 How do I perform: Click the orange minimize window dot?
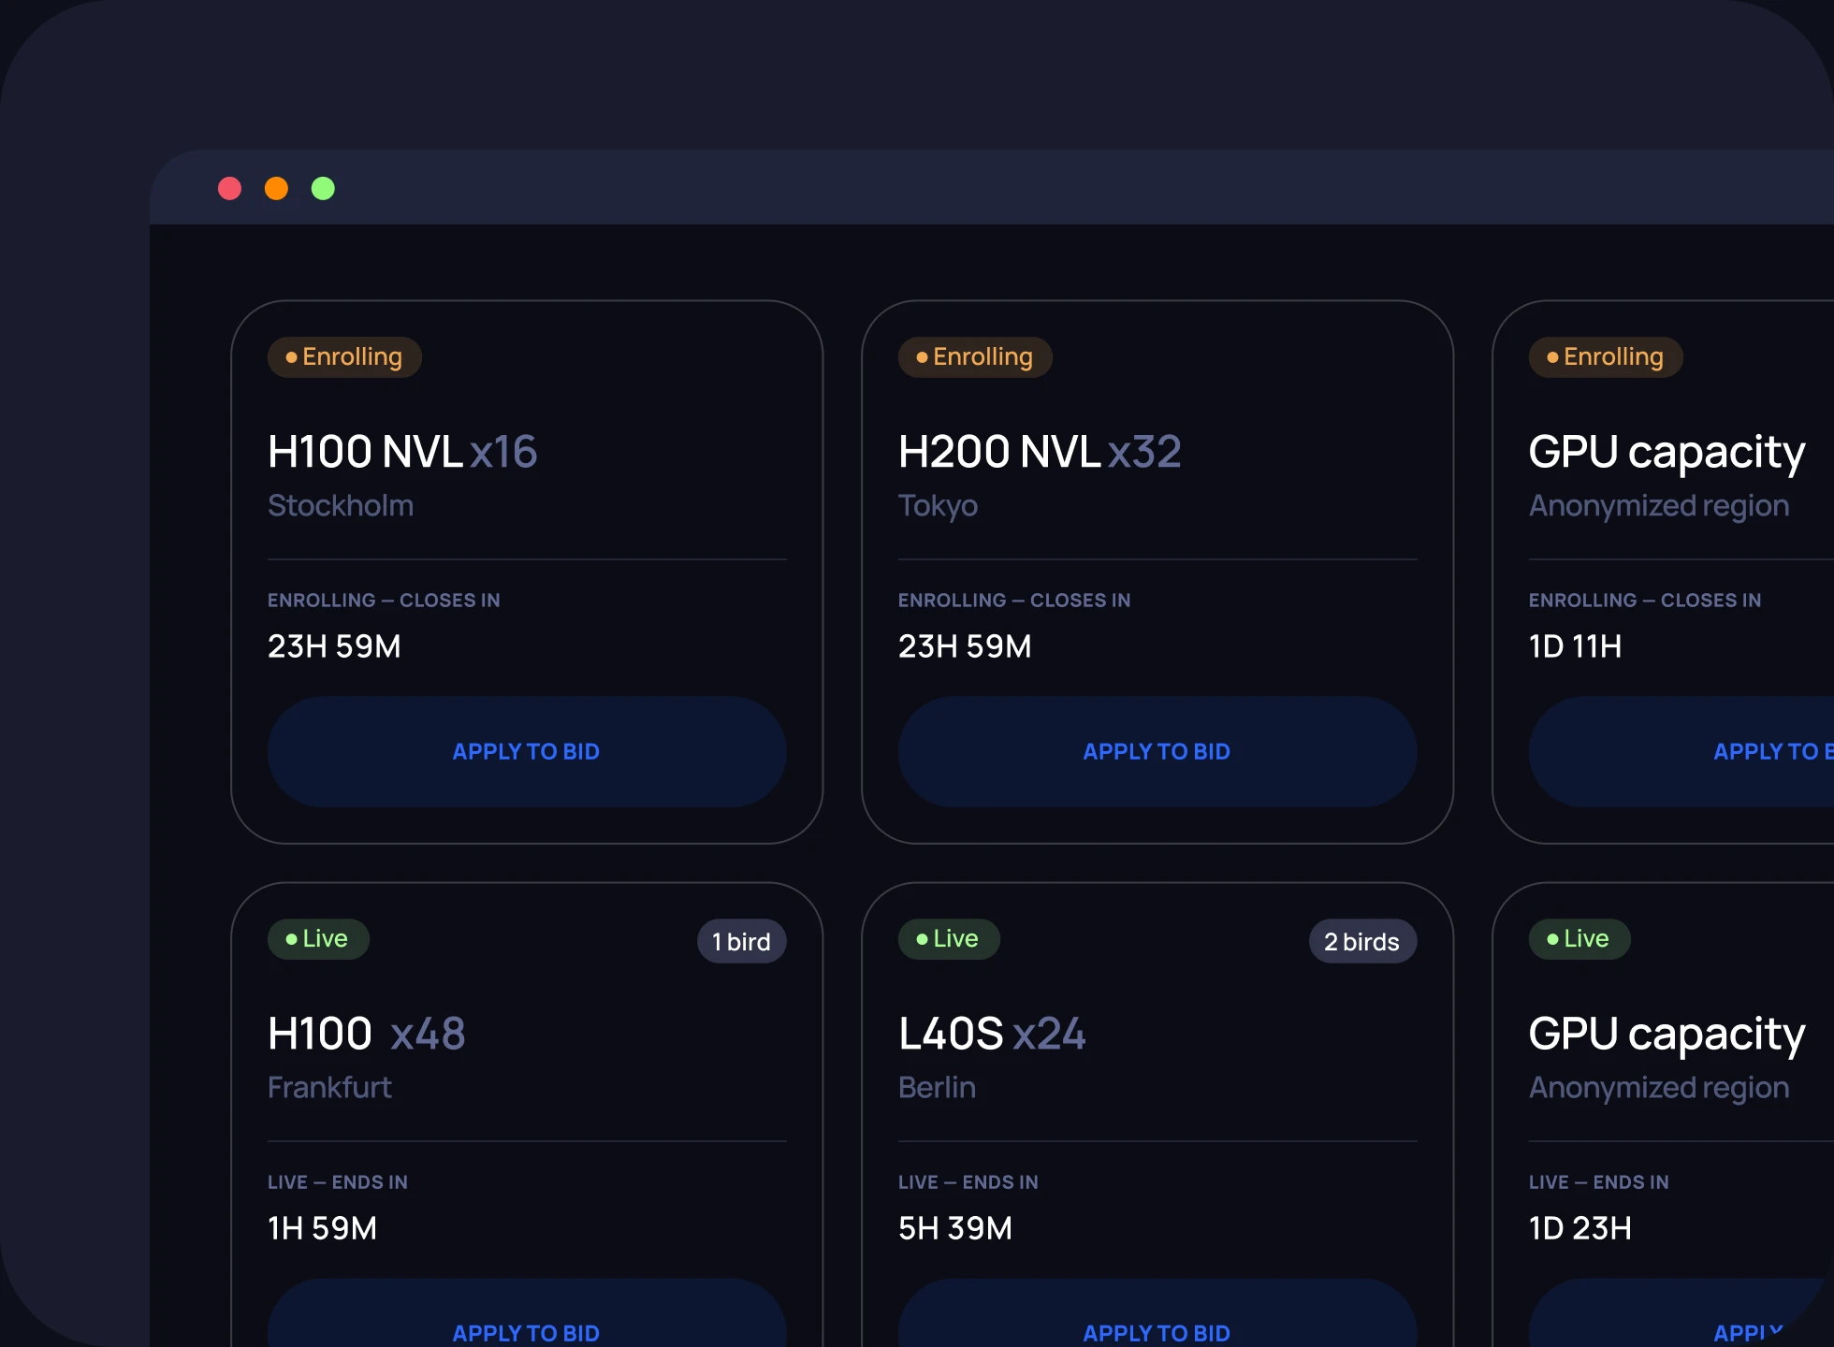tap(276, 189)
